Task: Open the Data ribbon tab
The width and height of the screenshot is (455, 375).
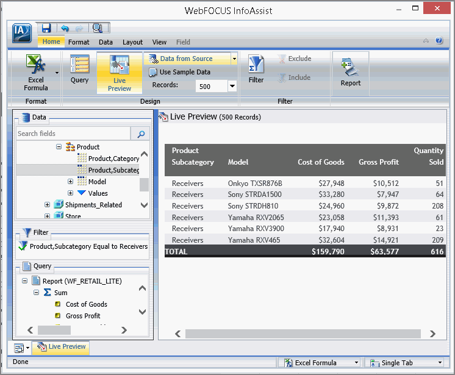Action: pos(106,42)
